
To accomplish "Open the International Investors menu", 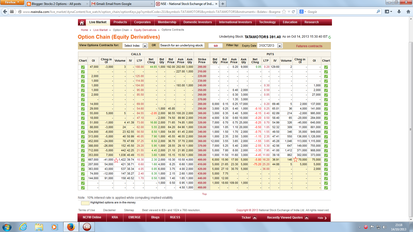I will (x=235, y=22).
